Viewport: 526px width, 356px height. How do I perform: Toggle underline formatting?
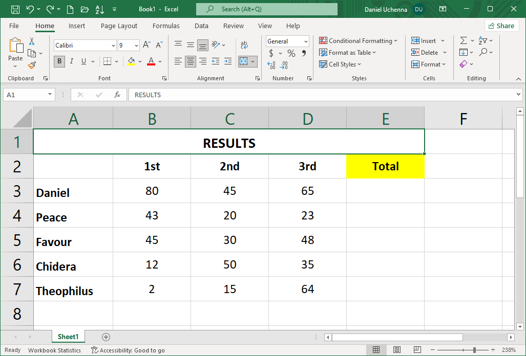tap(83, 61)
